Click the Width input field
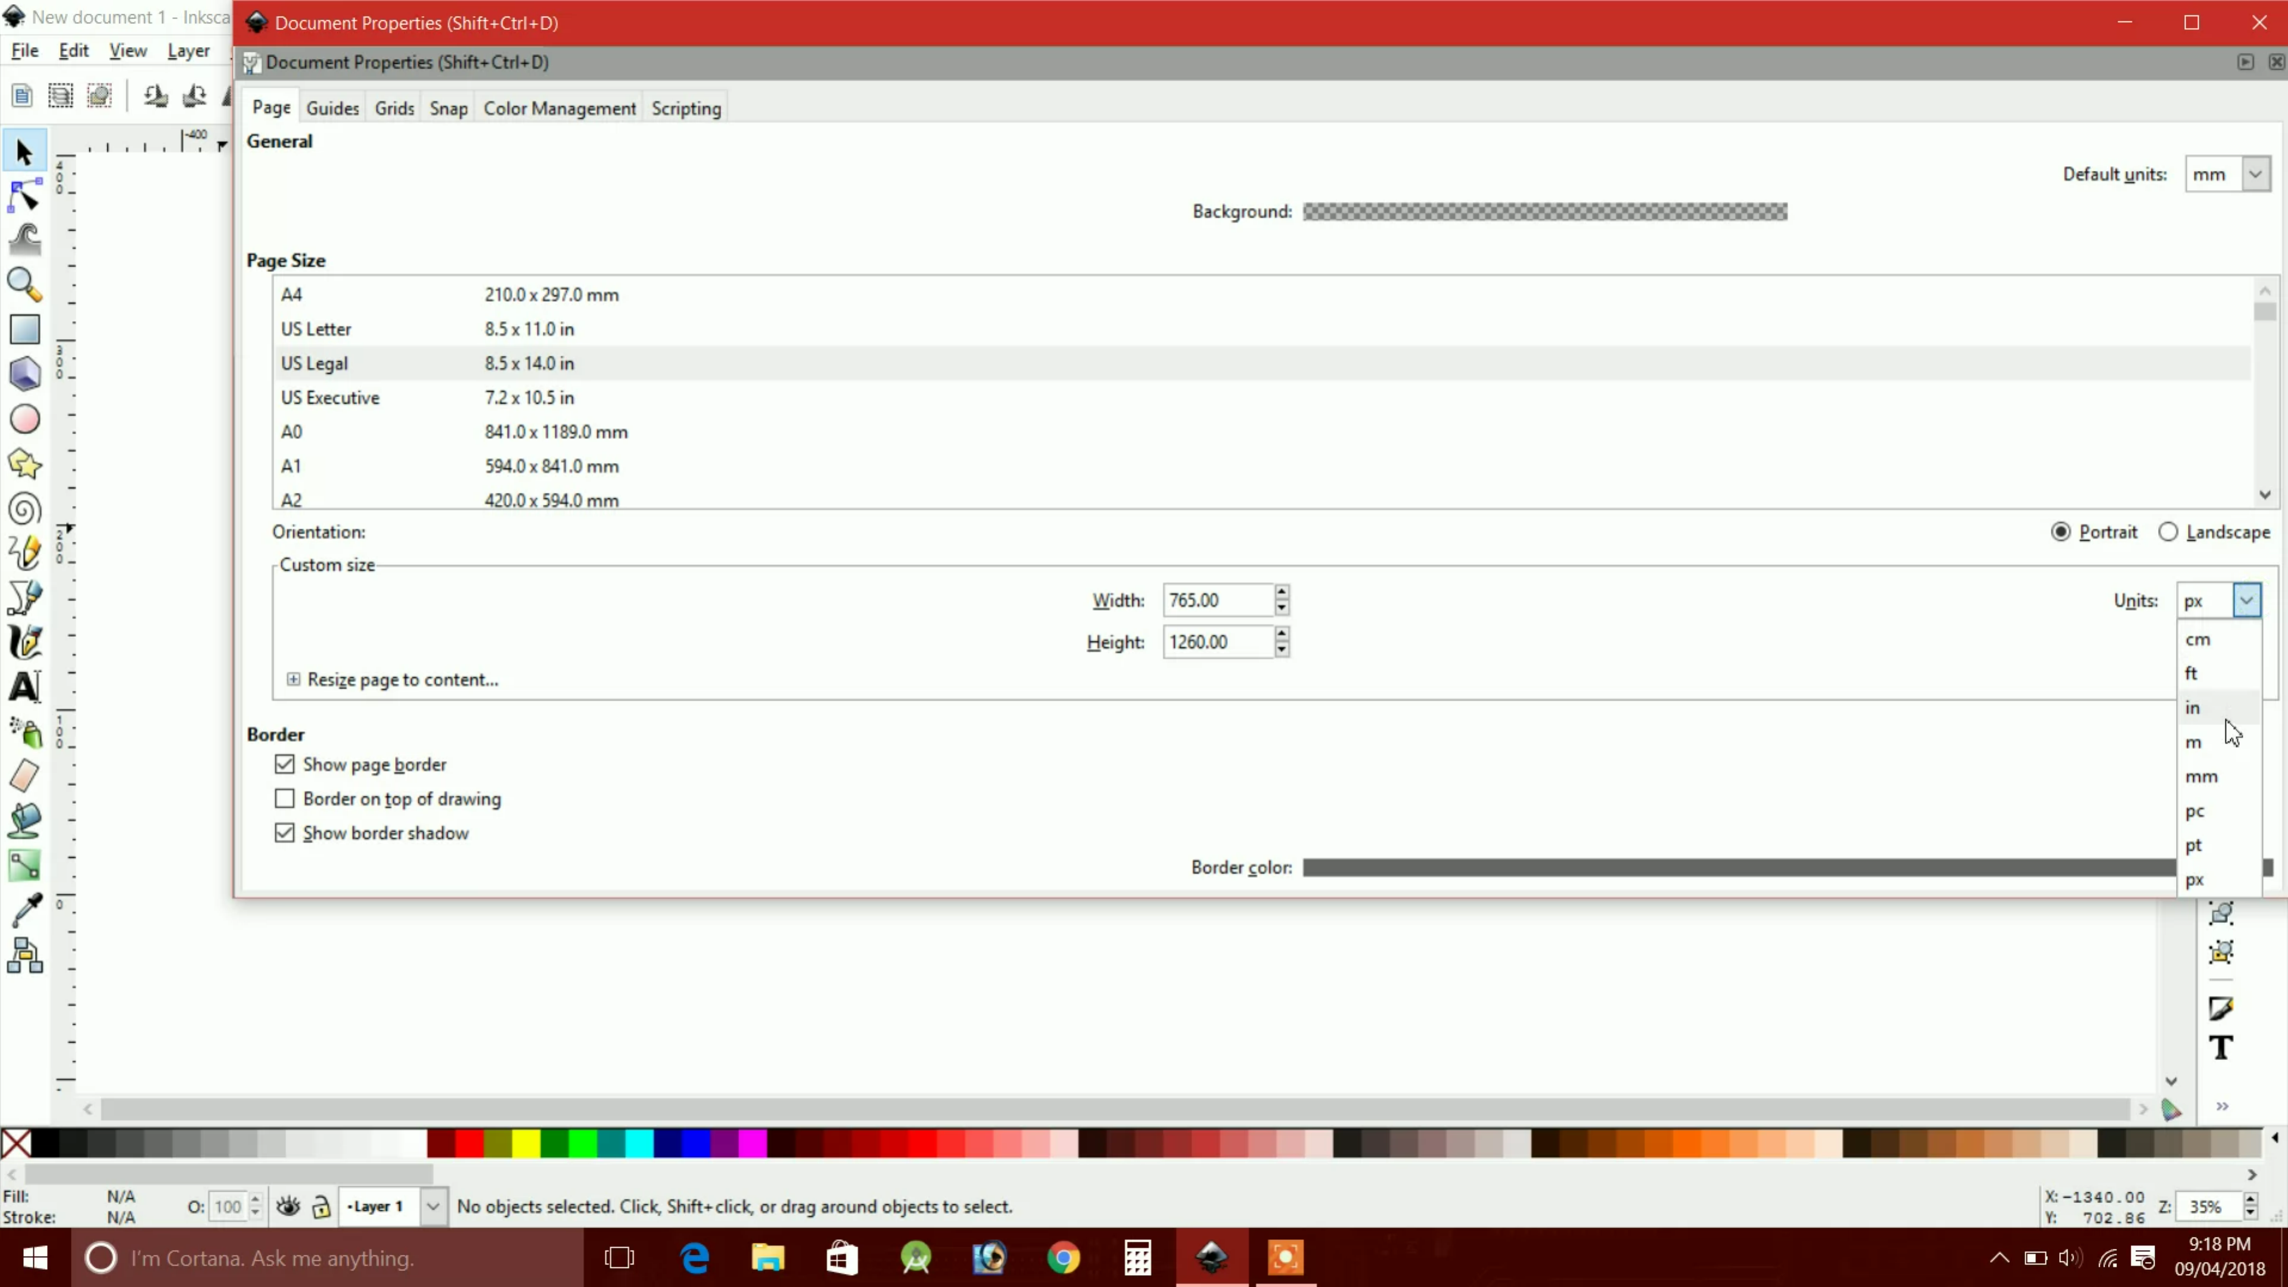Image resolution: width=2288 pixels, height=1287 pixels. pyautogui.click(x=1217, y=601)
